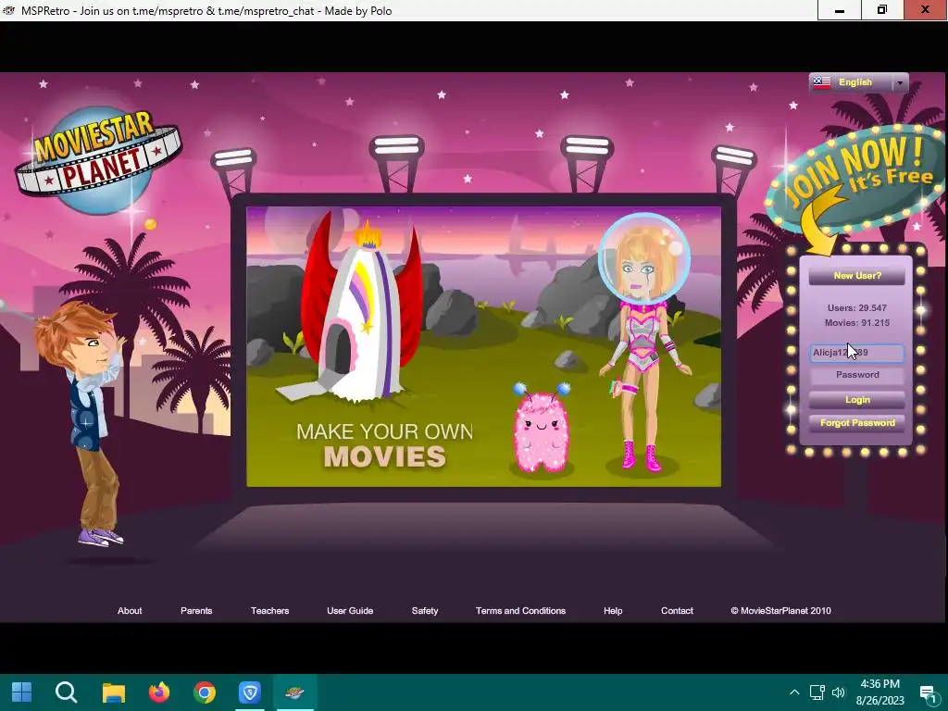This screenshot has height=711, width=948.
Task: Open the Contact footer link
Action: 677,611
